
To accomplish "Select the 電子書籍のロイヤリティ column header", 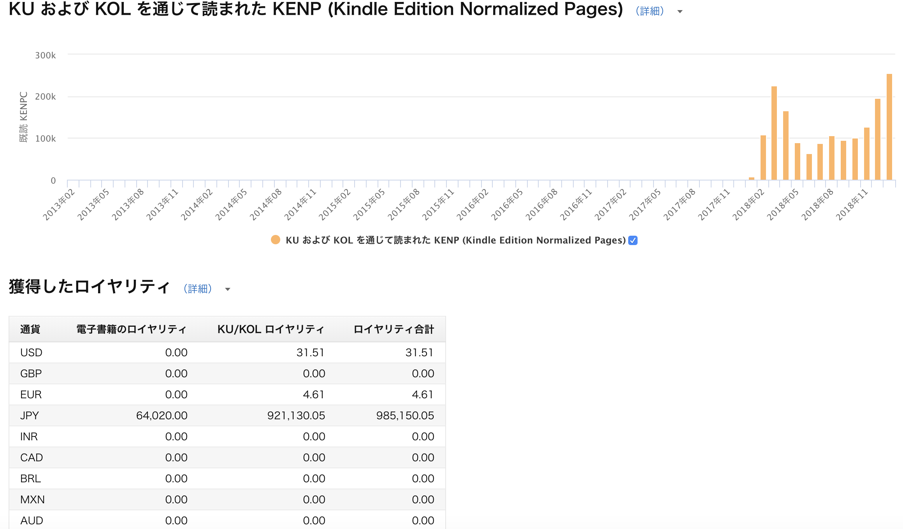I will tap(132, 329).
